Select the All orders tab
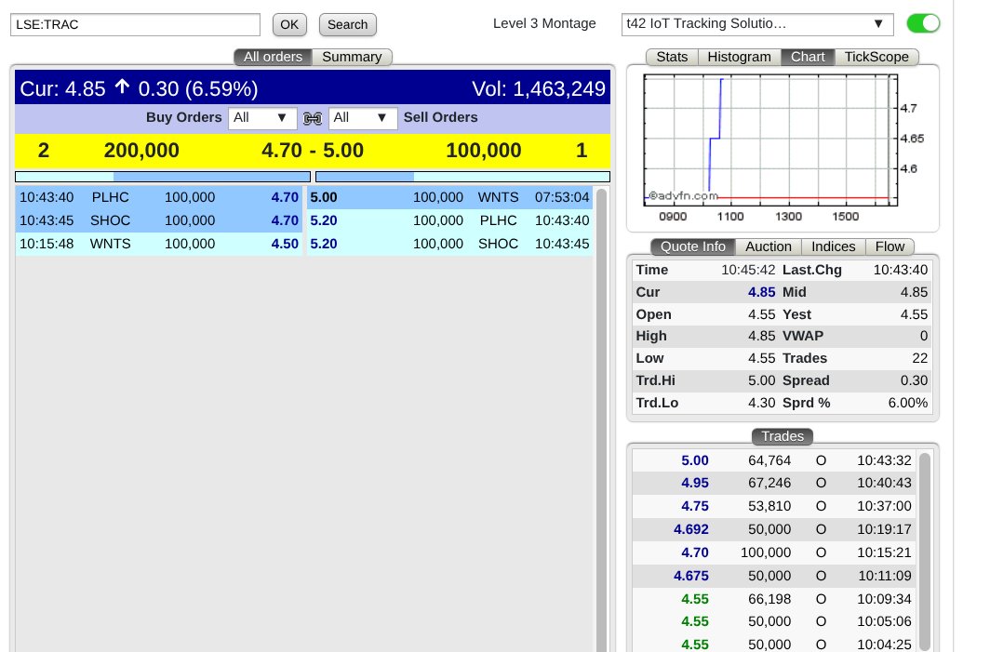Image resolution: width=990 pixels, height=652 pixels. point(273,57)
